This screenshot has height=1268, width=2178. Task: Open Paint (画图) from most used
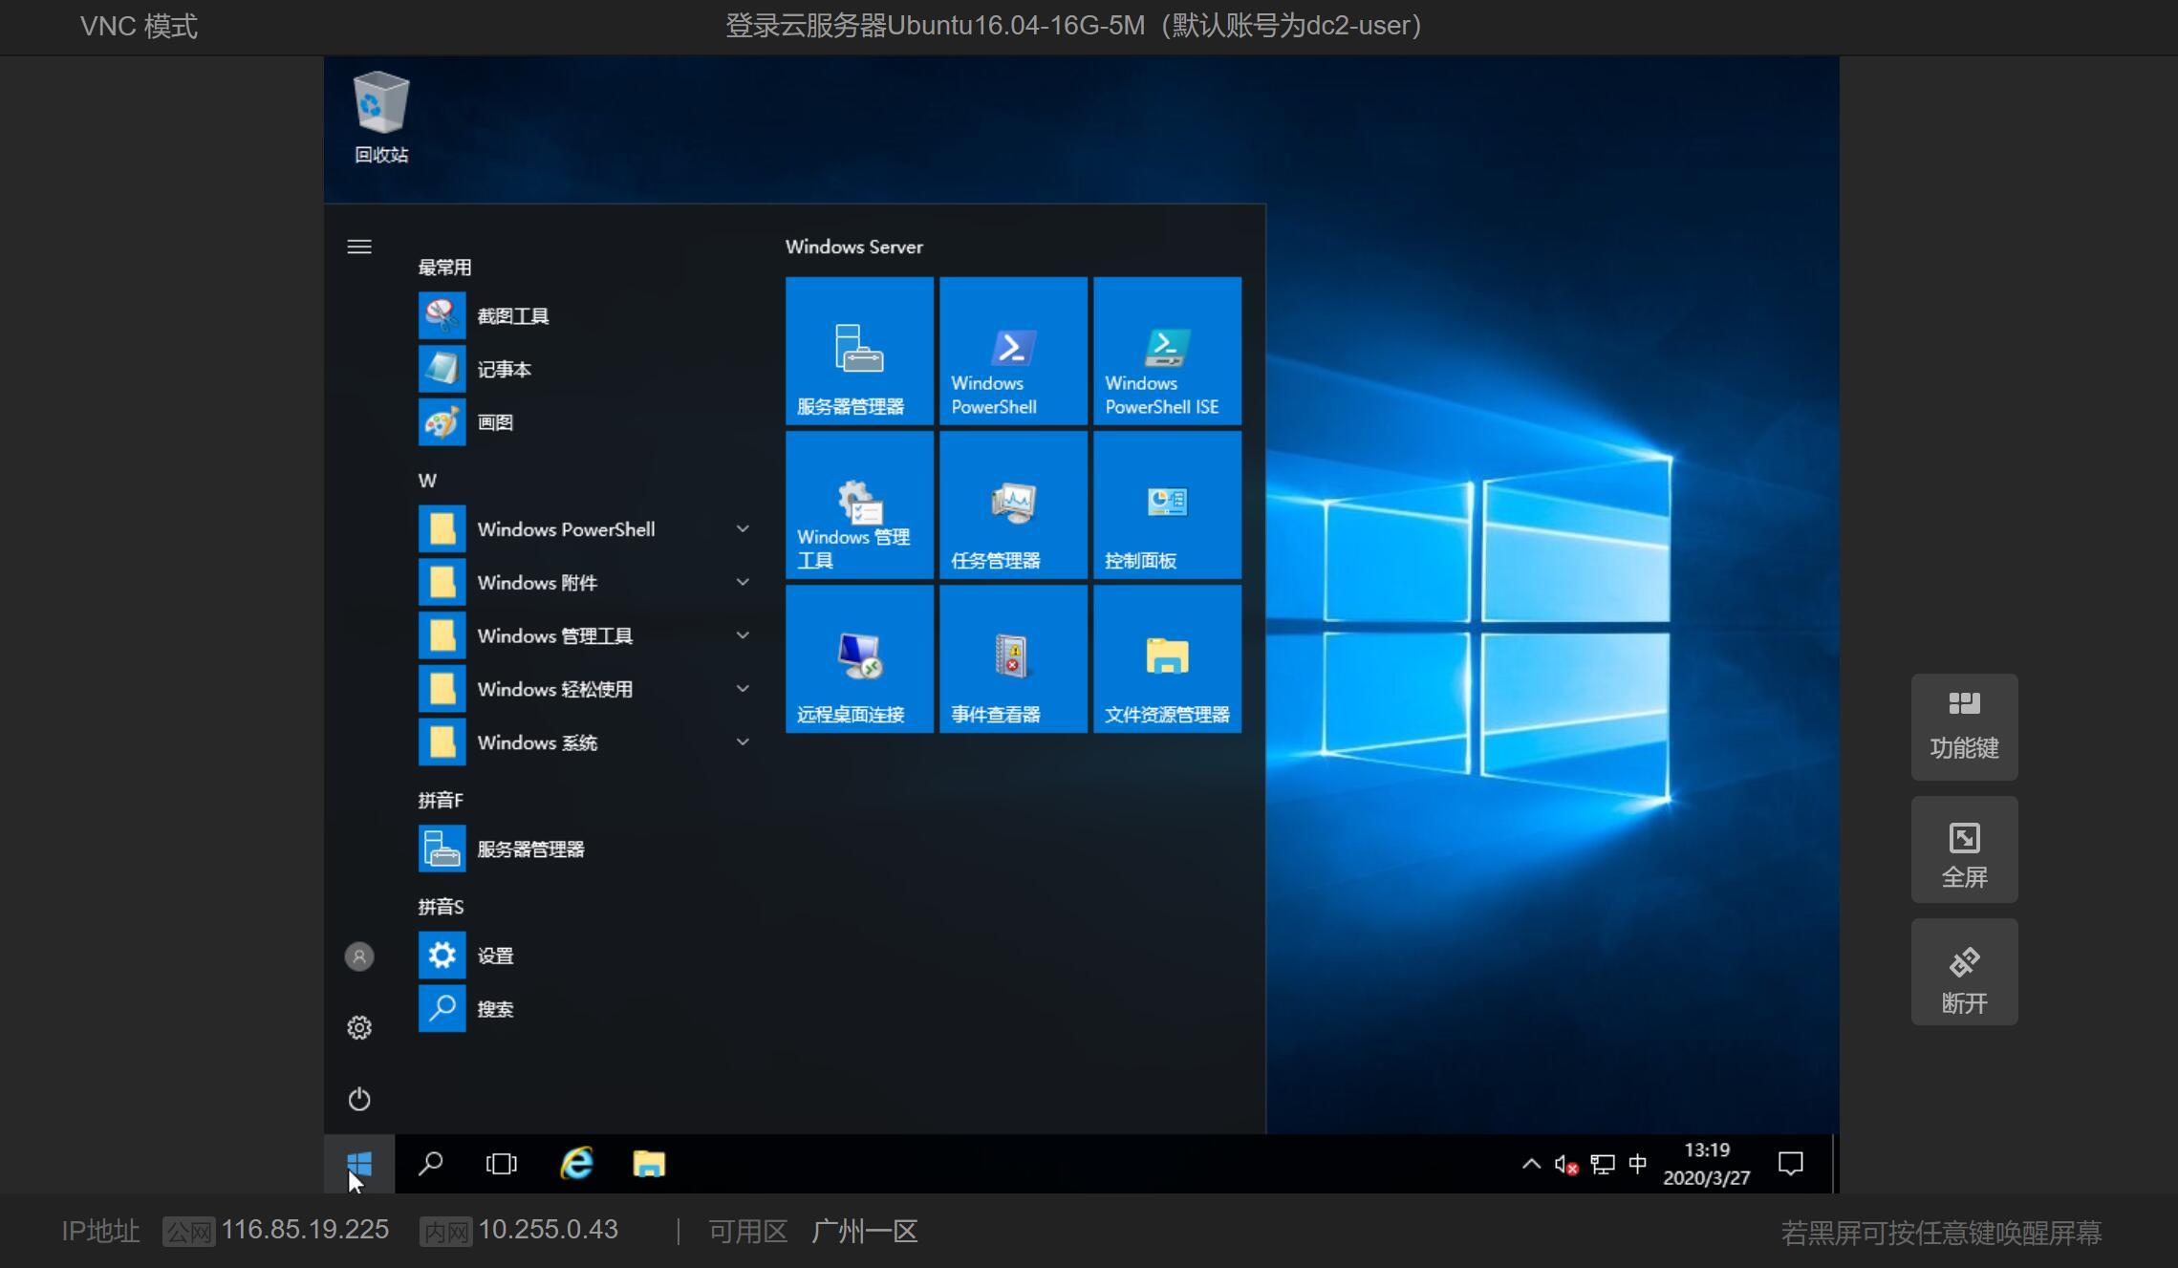coord(585,422)
